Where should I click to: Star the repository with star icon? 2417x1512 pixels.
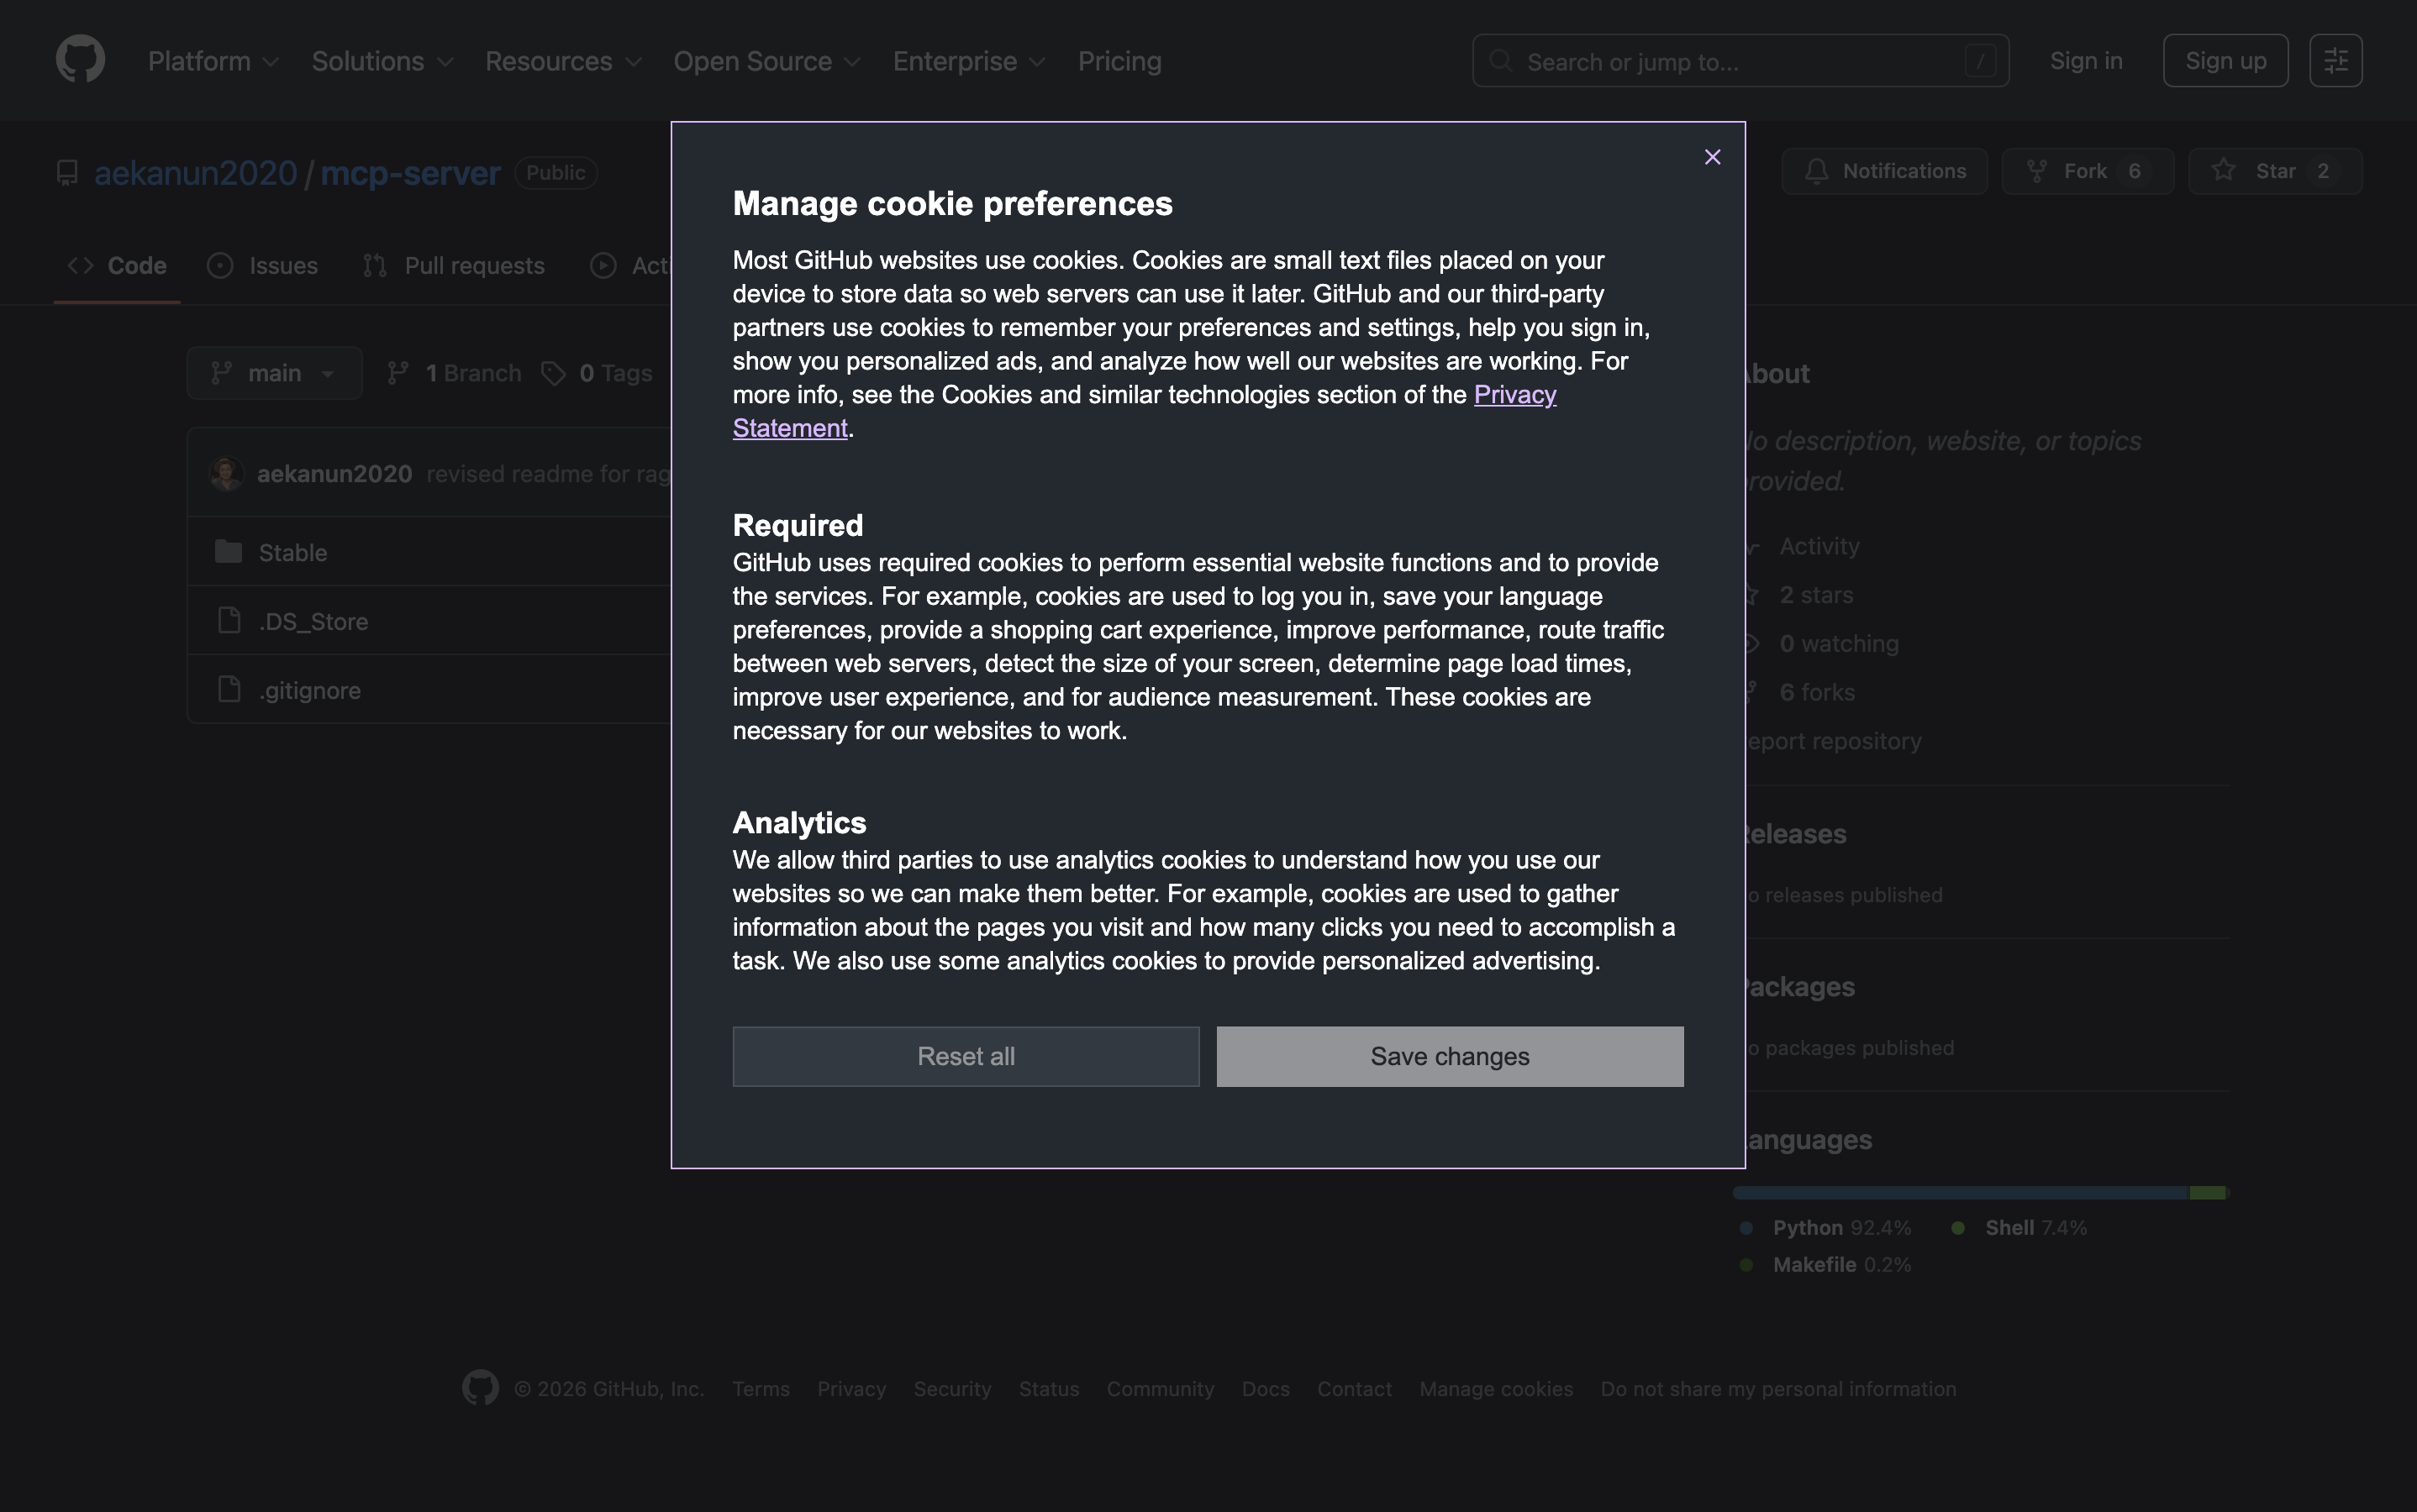pyautogui.click(x=2223, y=171)
